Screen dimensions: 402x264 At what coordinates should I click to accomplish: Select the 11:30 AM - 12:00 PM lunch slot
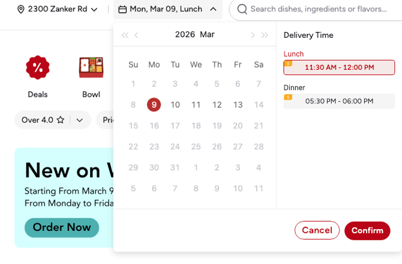click(x=339, y=67)
